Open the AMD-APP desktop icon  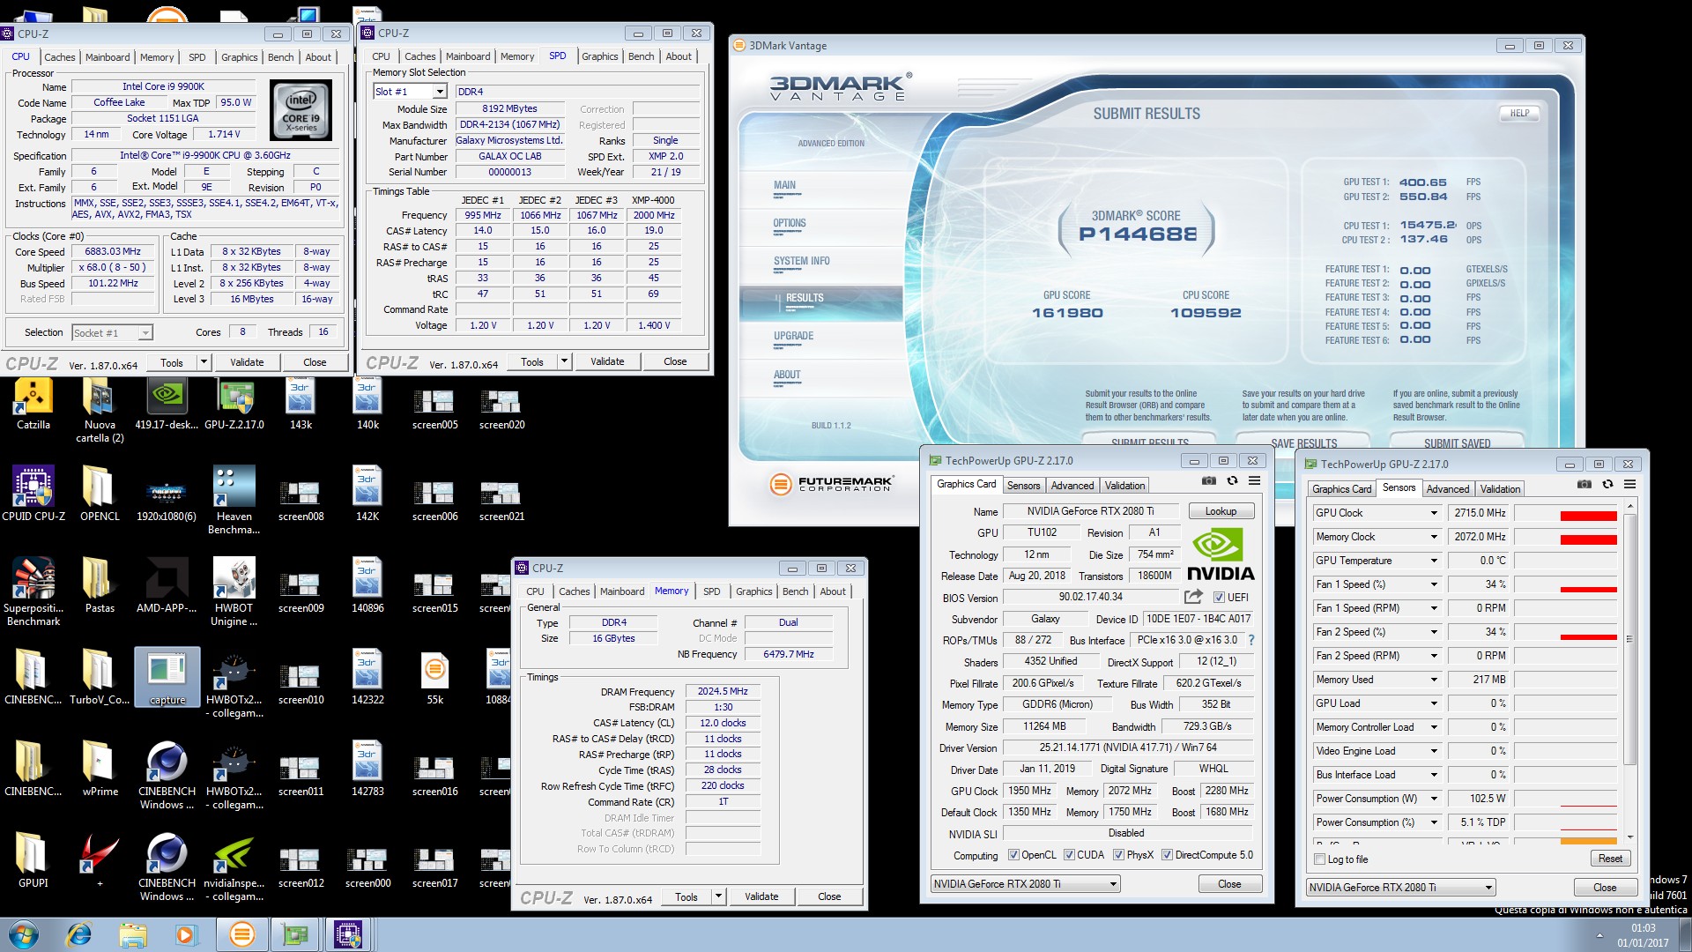pos(167,586)
